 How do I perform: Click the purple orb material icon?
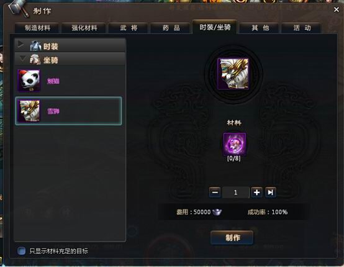[x=234, y=144]
